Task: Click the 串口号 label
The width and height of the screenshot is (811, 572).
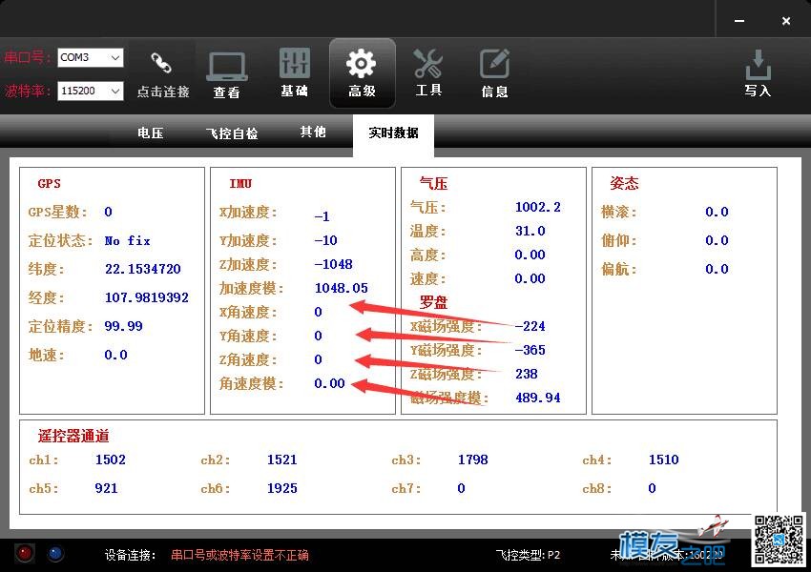Action: pyautogui.click(x=28, y=57)
